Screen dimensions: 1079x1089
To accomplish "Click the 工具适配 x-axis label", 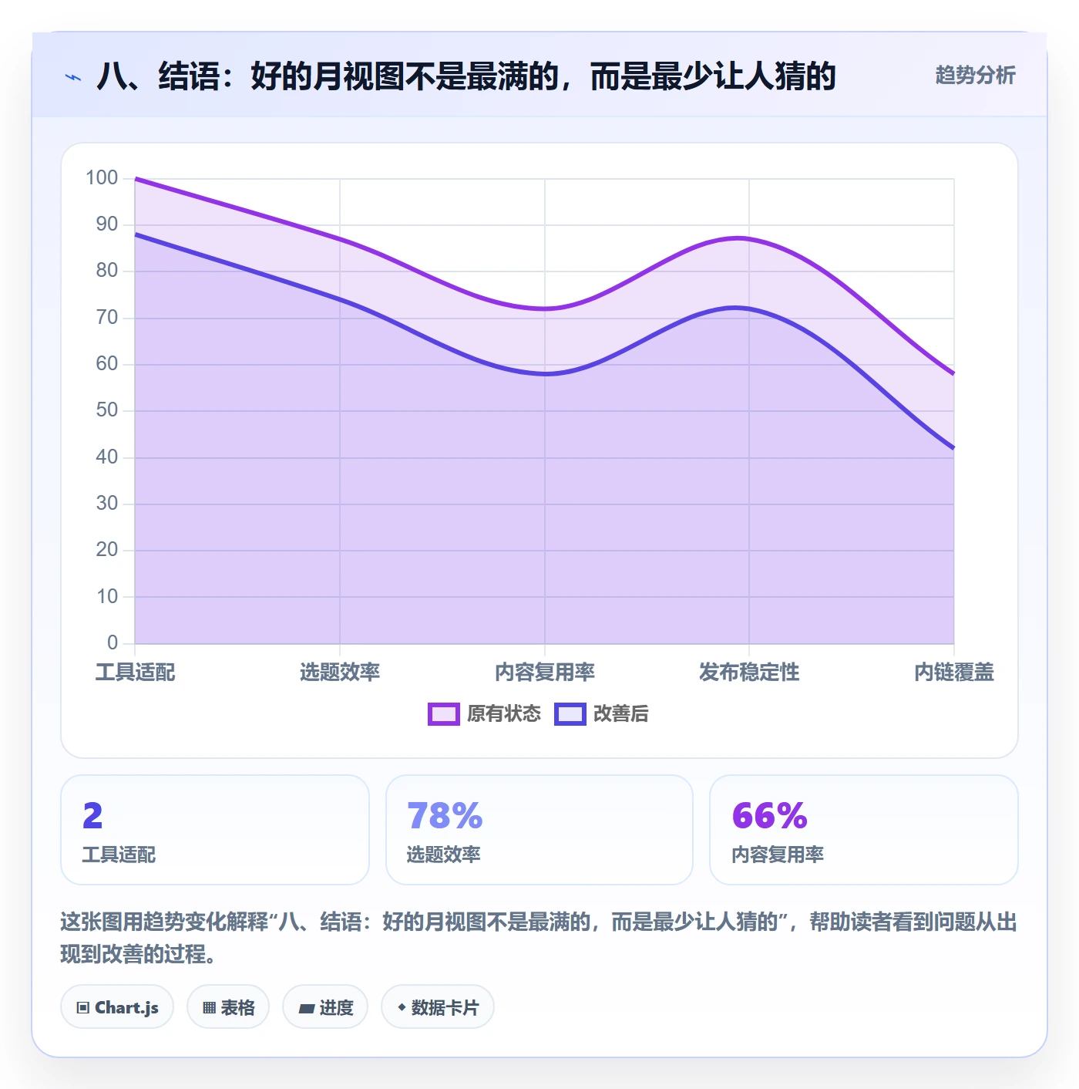I will pyautogui.click(x=135, y=673).
